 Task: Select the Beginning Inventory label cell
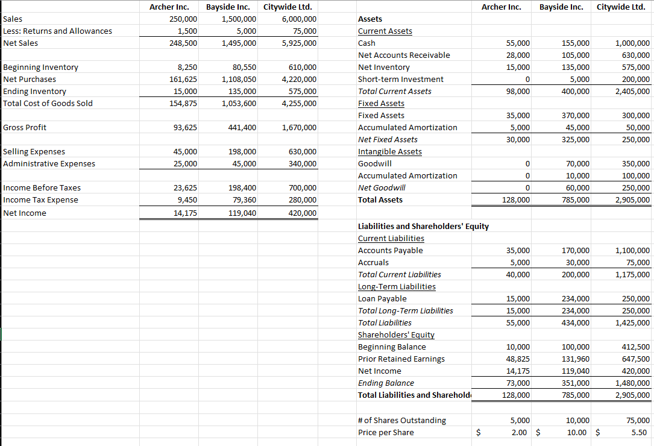coord(40,67)
